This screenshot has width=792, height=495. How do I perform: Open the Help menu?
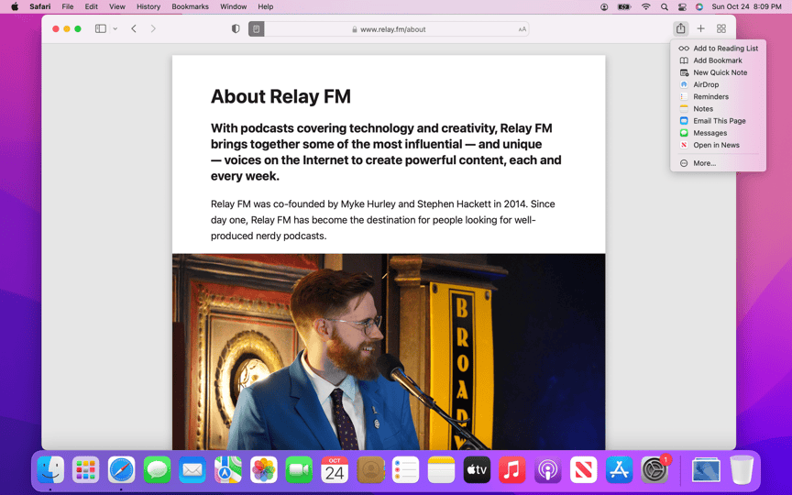[266, 6]
